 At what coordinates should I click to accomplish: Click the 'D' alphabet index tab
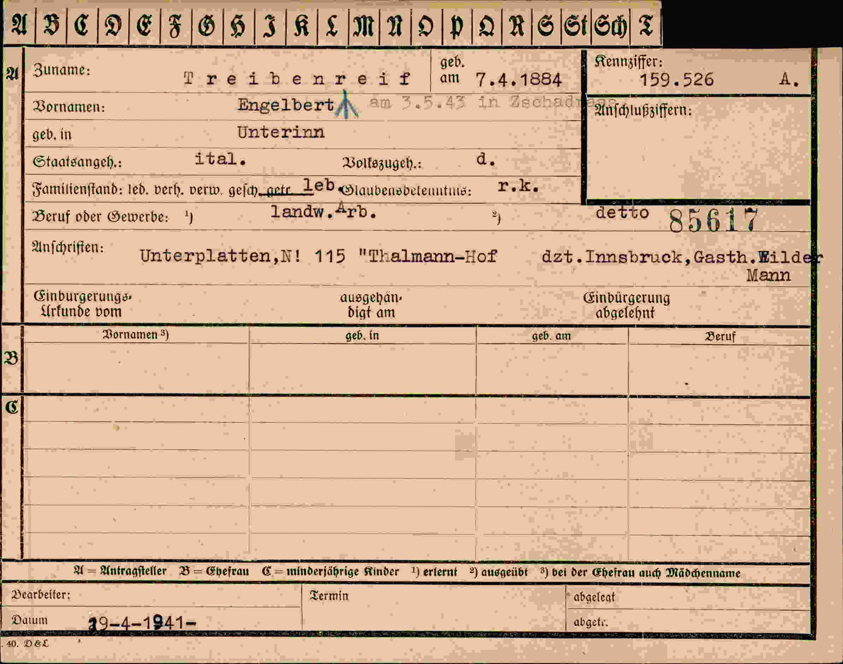[x=113, y=26]
